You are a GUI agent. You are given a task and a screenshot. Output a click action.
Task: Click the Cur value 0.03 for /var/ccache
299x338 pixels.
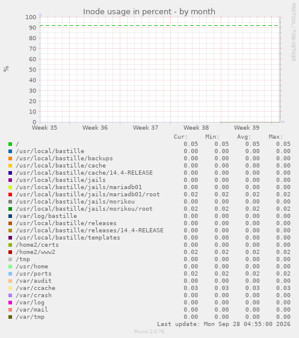point(191,288)
